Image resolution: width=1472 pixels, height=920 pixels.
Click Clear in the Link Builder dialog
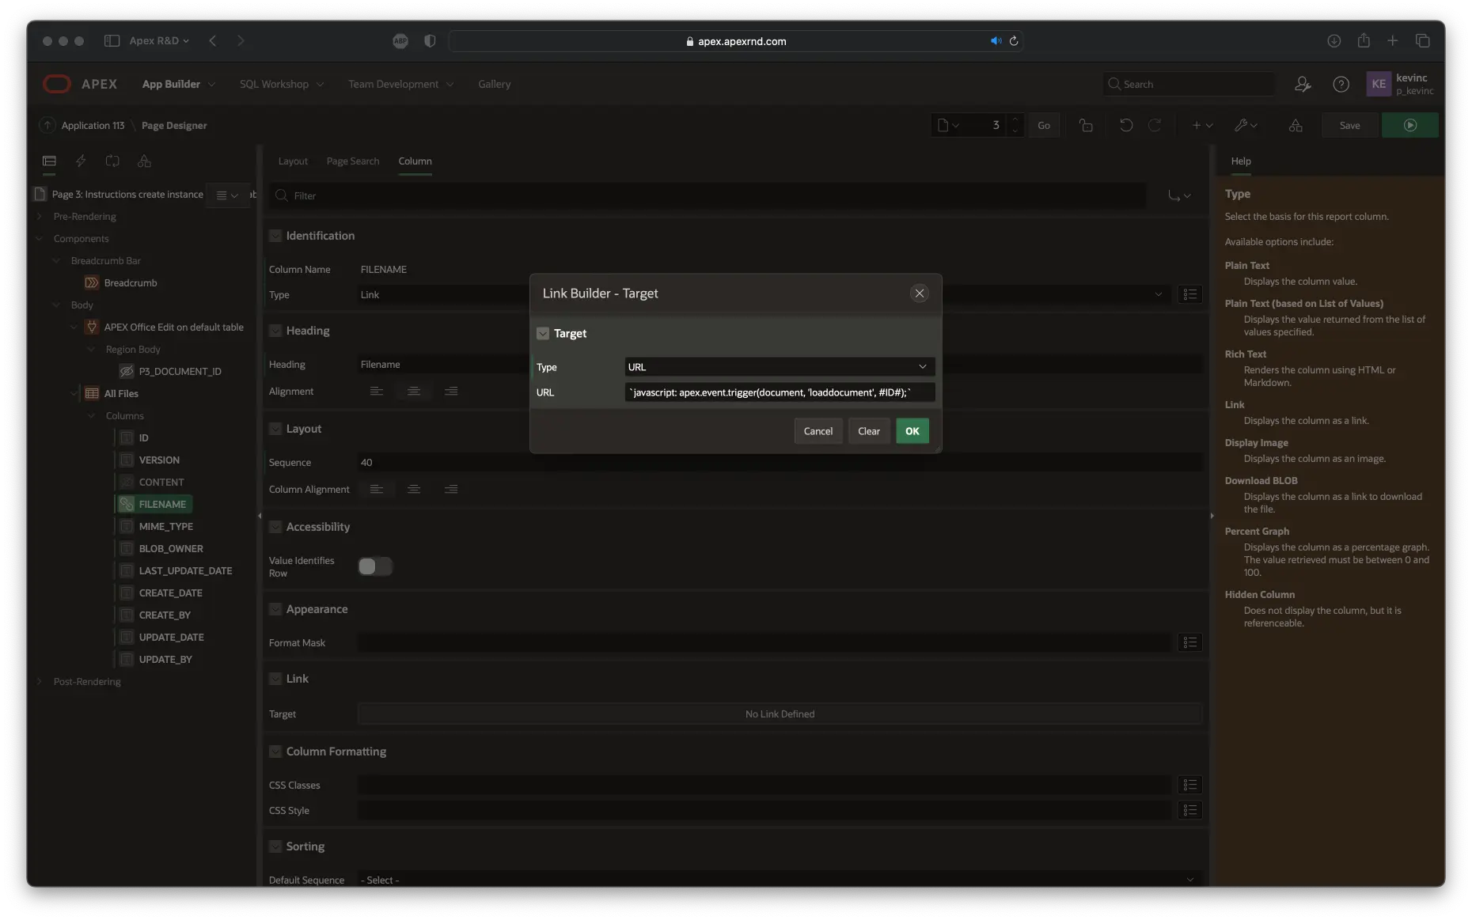click(868, 431)
